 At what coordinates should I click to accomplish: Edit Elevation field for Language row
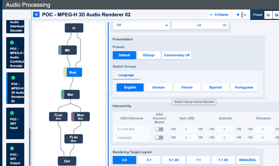[x=263, y=137]
